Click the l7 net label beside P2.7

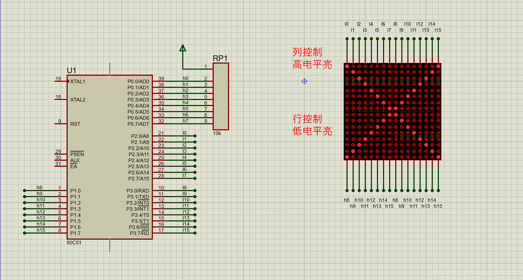point(185,175)
